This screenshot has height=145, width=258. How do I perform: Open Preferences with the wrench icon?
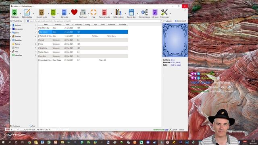[x=164, y=12]
